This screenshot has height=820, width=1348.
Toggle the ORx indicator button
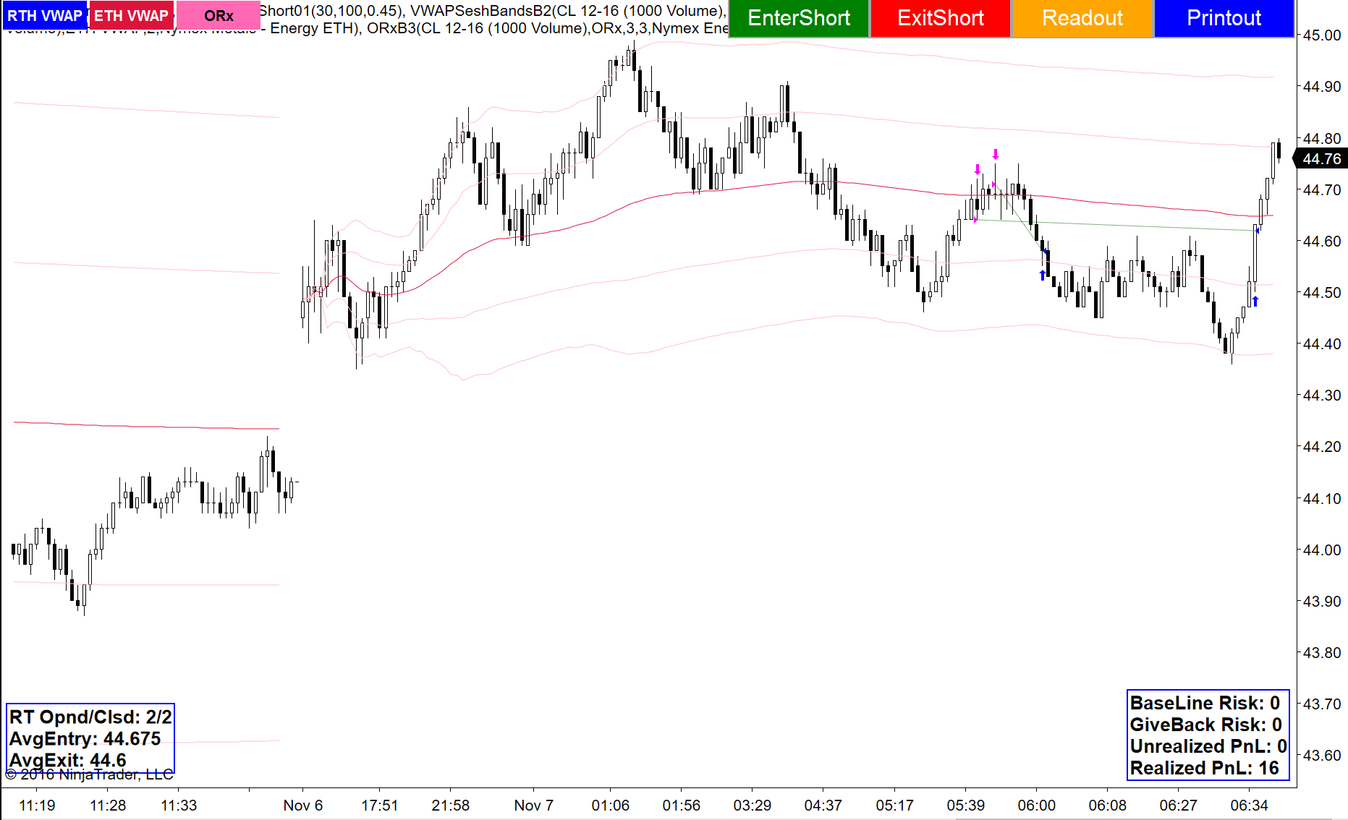pyautogui.click(x=219, y=16)
